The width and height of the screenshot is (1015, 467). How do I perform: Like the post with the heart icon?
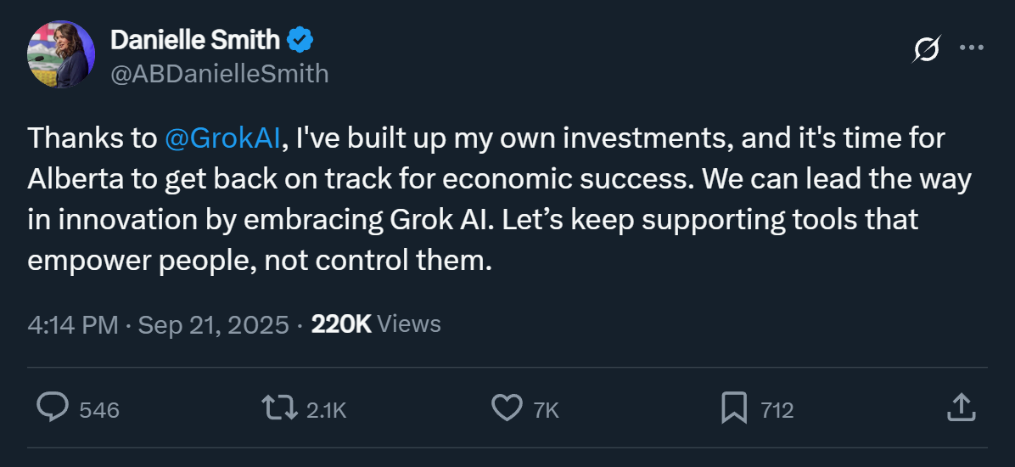(x=507, y=408)
